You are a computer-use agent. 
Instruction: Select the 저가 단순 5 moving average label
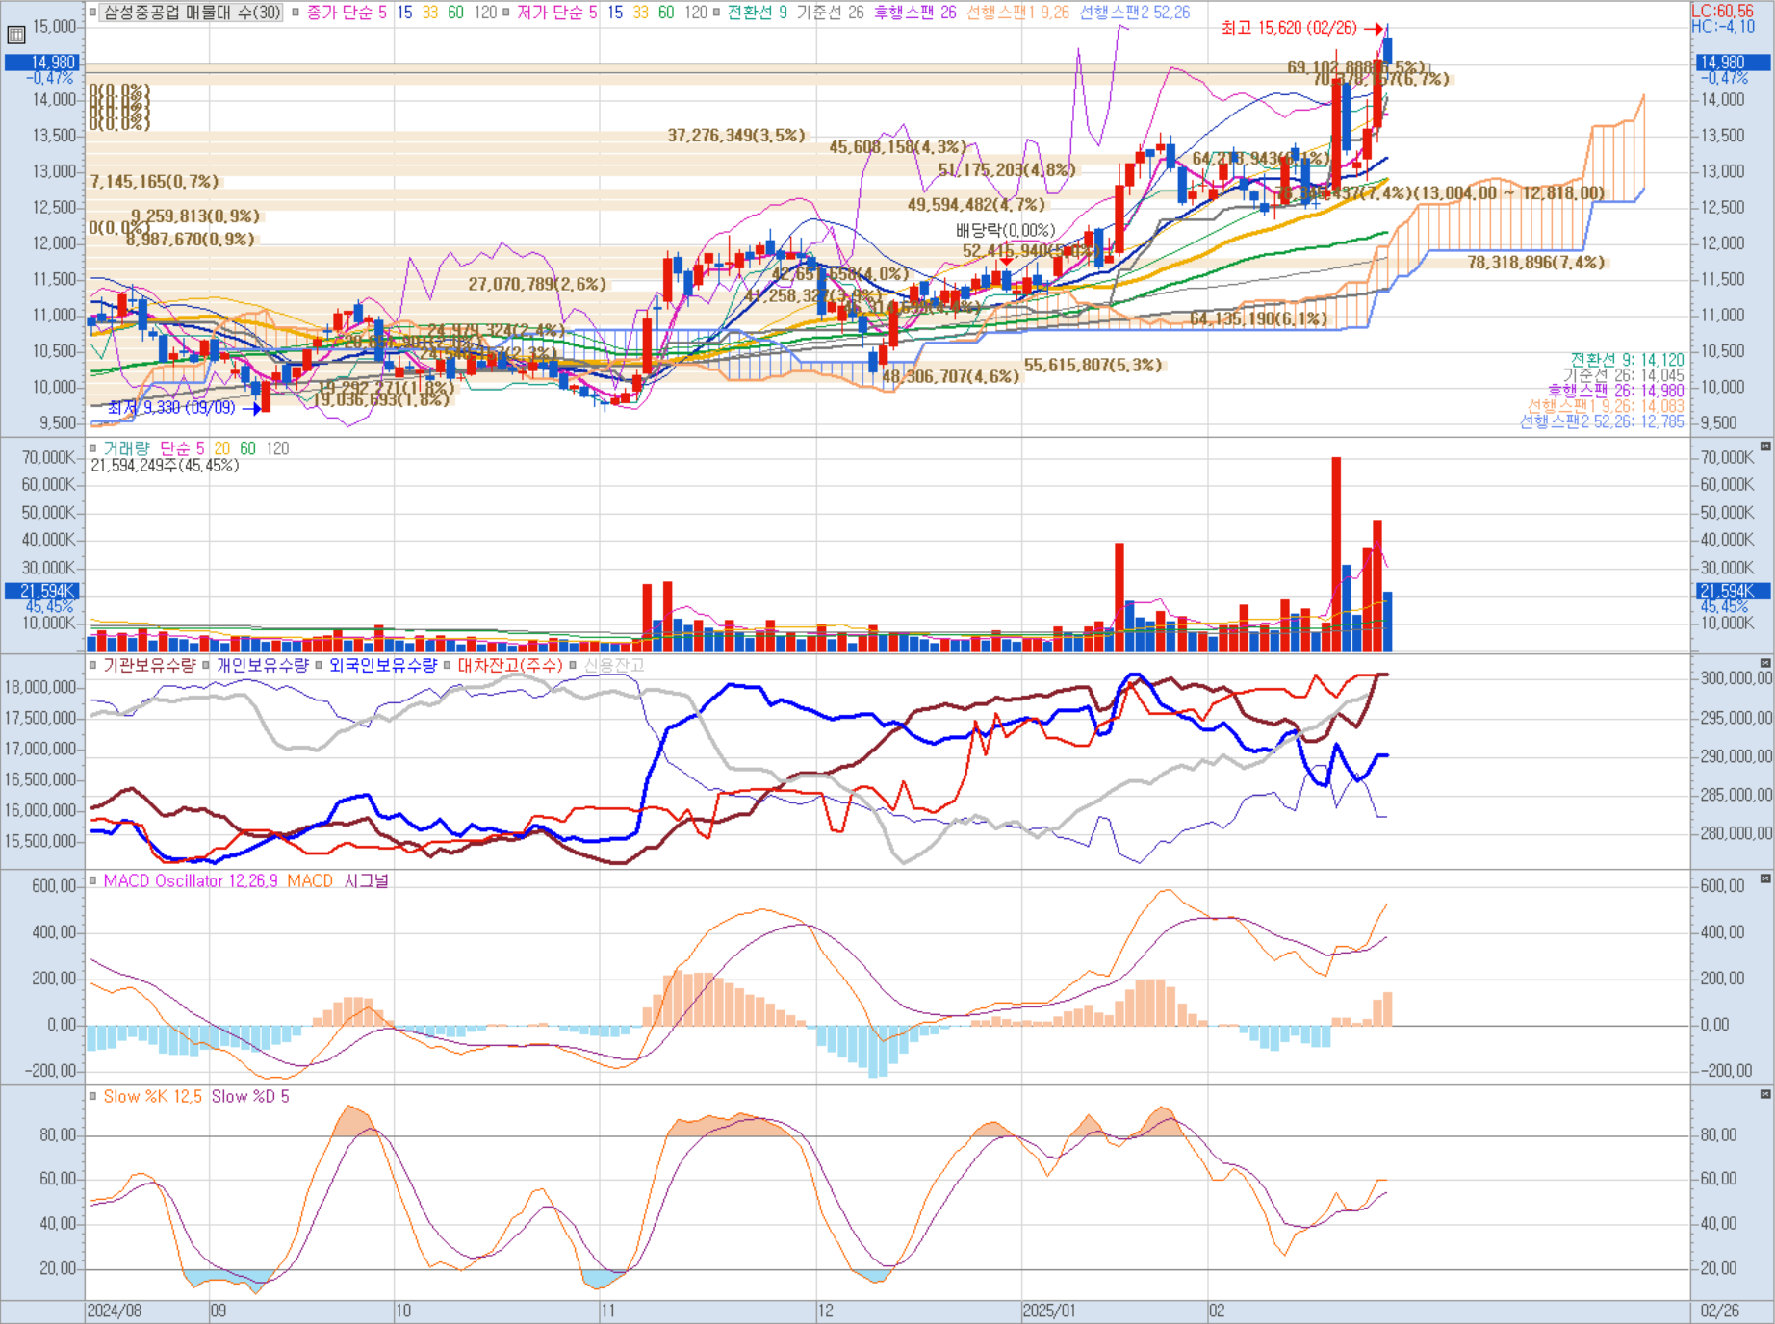click(557, 13)
